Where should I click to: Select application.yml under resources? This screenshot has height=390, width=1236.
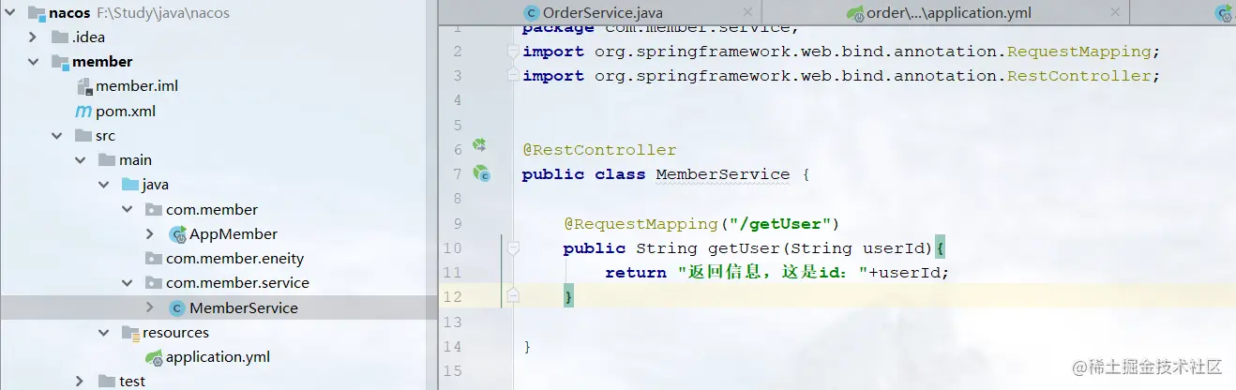(x=219, y=357)
